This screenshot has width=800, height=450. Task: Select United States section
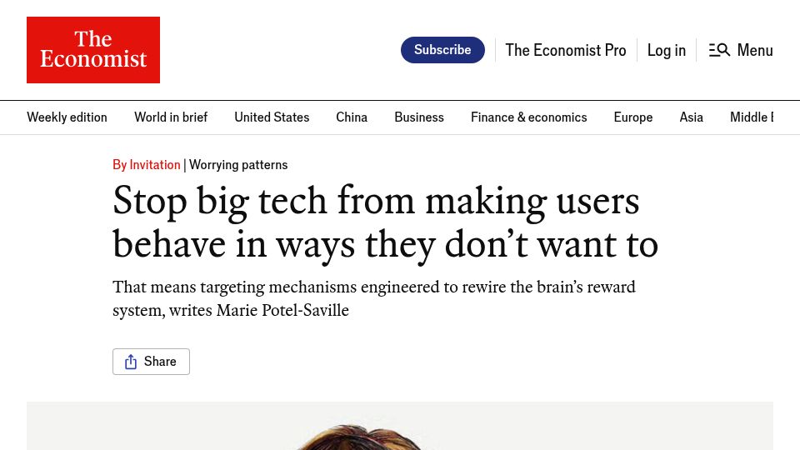(272, 117)
